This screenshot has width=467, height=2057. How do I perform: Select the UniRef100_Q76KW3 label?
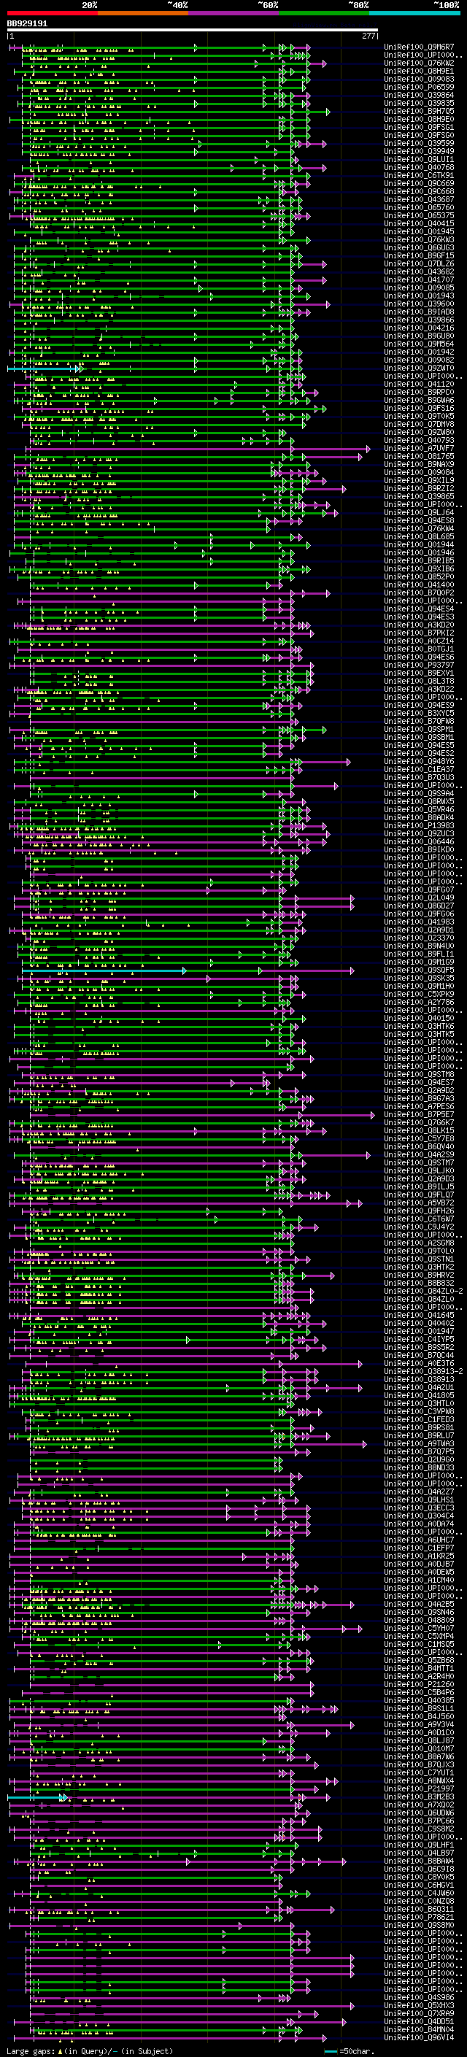[x=419, y=239]
